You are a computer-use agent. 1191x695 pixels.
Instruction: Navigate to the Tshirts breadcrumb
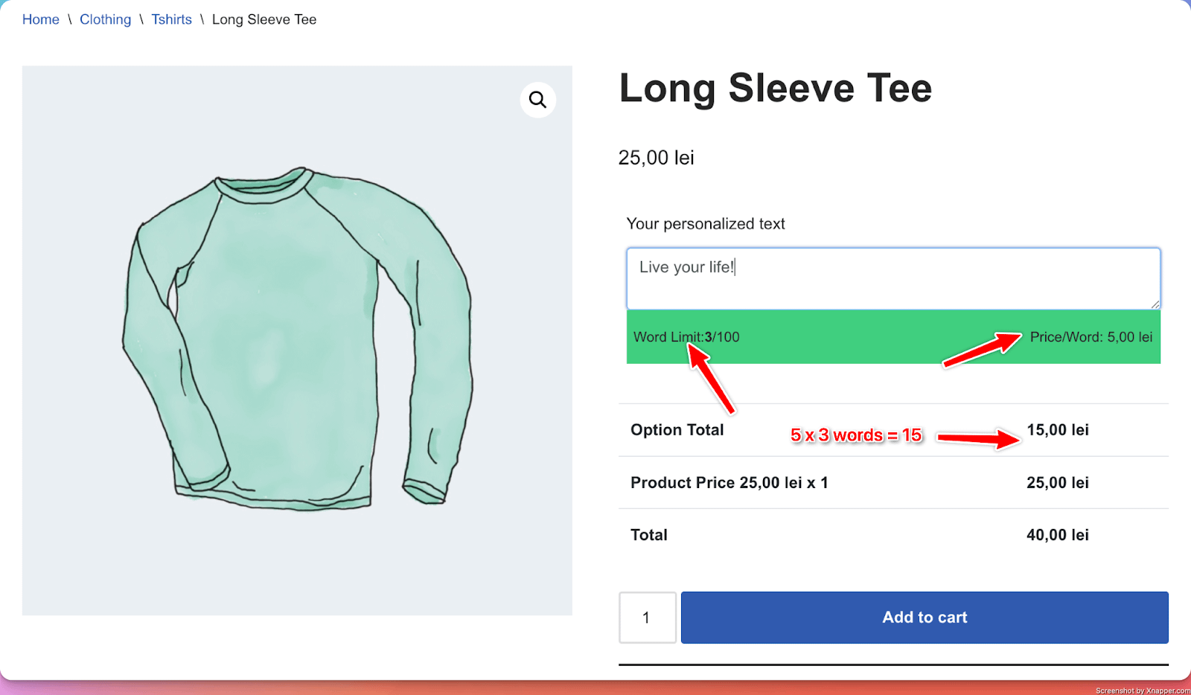tap(171, 19)
